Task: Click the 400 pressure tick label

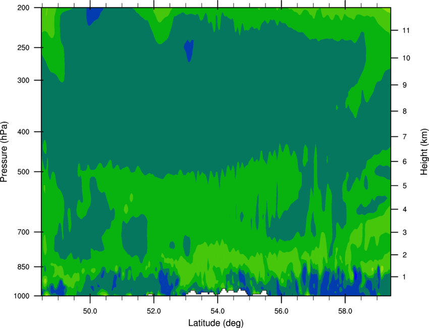Action: (24, 132)
